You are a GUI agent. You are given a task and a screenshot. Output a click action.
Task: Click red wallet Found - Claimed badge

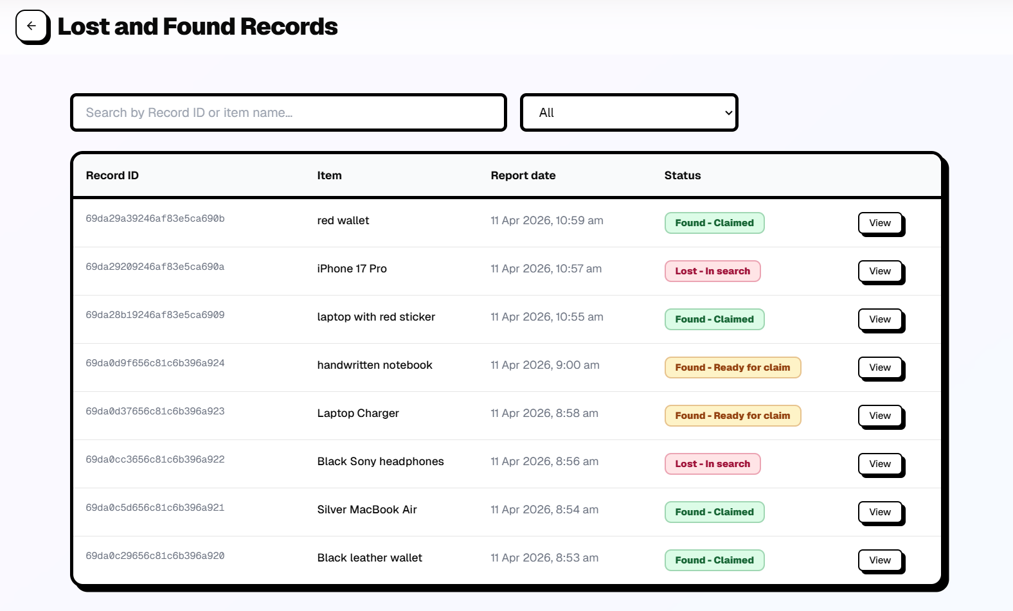(714, 223)
